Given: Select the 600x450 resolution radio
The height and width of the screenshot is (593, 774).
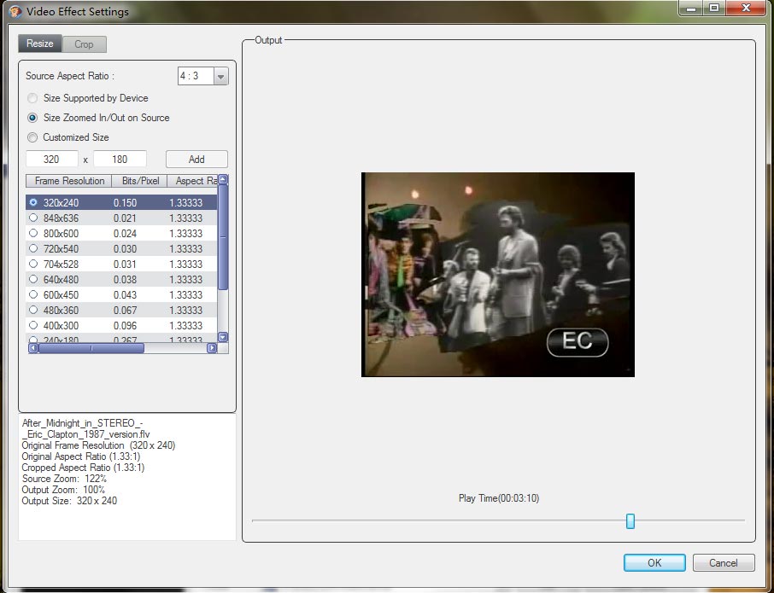Looking at the screenshot, I should pos(33,294).
